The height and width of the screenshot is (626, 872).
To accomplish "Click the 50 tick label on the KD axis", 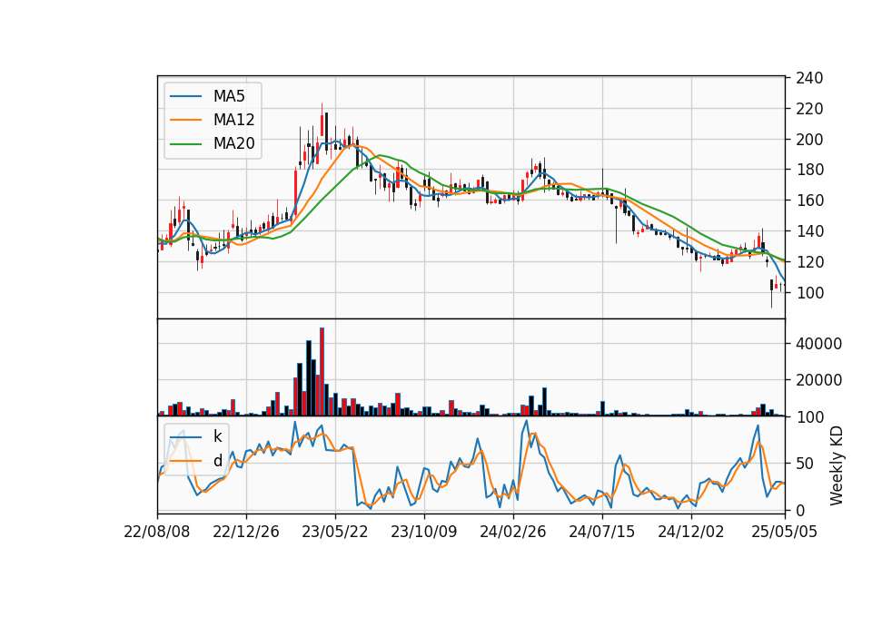I will (805, 464).
